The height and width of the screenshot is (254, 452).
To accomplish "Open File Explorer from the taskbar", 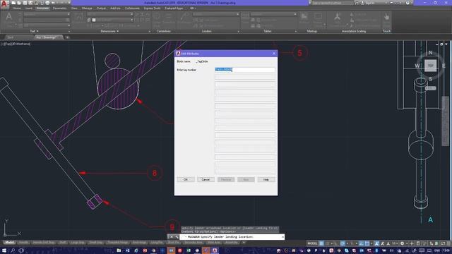I will [119, 250].
